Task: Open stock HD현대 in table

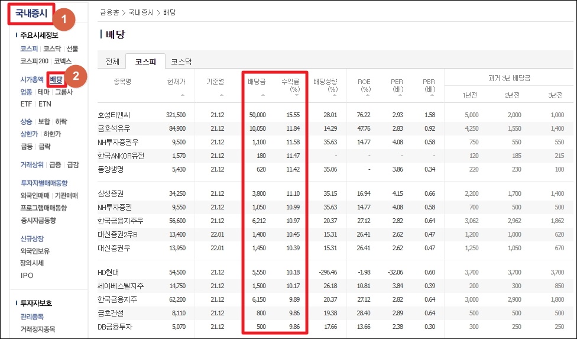Action: pos(108,273)
